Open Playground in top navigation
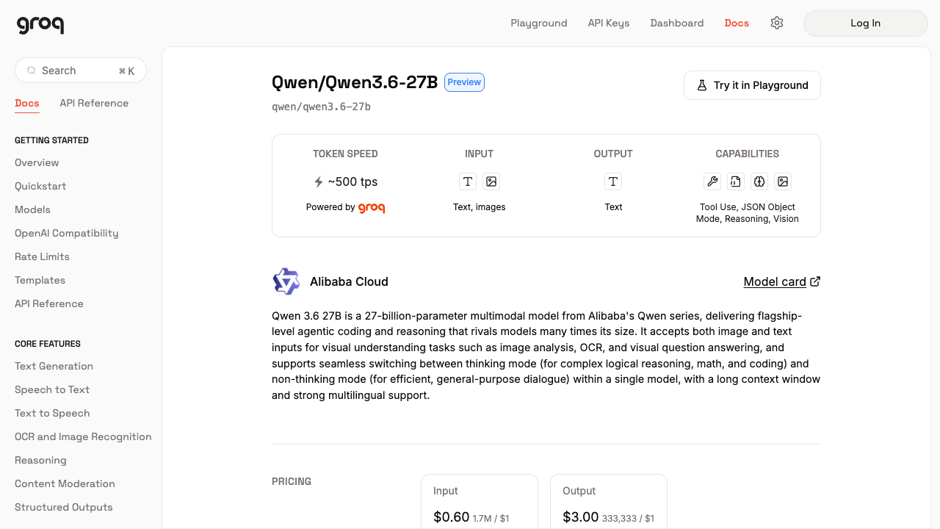The width and height of the screenshot is (940, 529). click(539, 23)
